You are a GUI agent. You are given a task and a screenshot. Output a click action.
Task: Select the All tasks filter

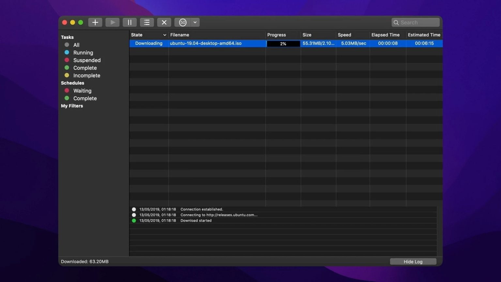point(76,45)
